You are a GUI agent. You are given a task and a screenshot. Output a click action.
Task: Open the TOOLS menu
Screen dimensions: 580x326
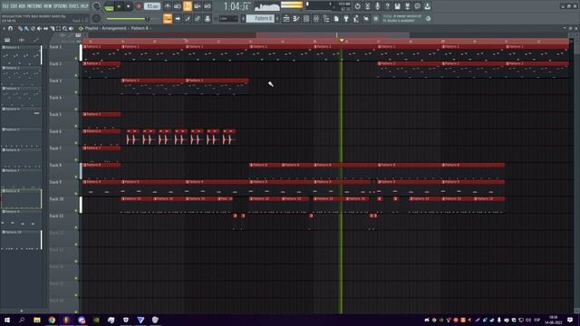pyautogui.click(x=74, y=6)
